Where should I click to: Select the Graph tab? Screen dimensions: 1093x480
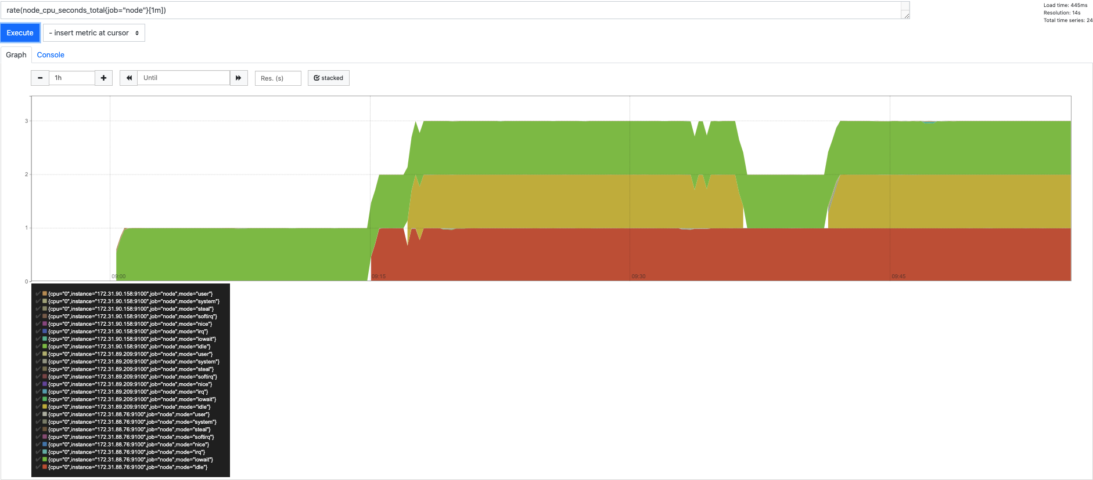16,55
